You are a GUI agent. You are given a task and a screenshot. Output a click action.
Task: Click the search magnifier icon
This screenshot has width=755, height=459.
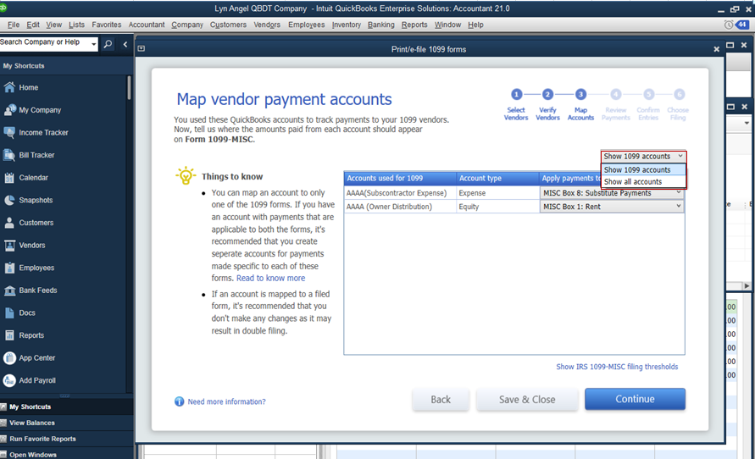(108, 44)
